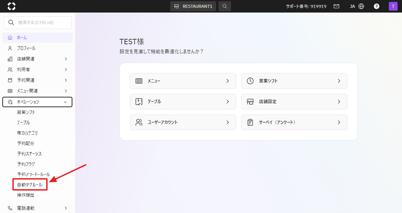This screenshot has height=213, width=402.
Task: Open the search magnifier button beside RESTAURANT1
Action: (x=225, y=6)
